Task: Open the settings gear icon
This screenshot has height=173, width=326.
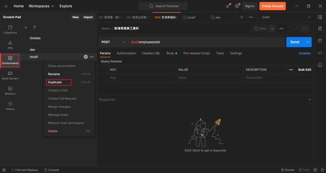Action: [x=237, y=6]
